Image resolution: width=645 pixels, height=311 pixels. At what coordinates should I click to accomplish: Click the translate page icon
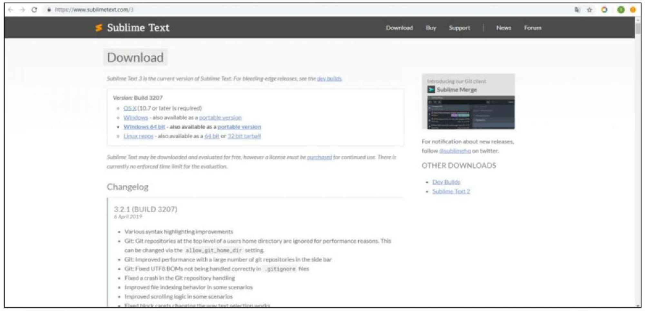pos(577,10)
